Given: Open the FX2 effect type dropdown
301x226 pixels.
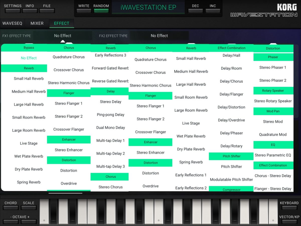Looking at the screenshot, I should (x=159, y=36).
